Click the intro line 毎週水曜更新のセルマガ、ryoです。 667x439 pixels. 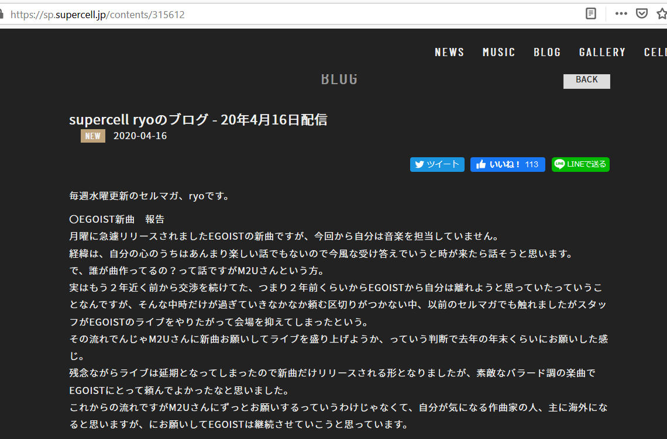coord(149,196)
